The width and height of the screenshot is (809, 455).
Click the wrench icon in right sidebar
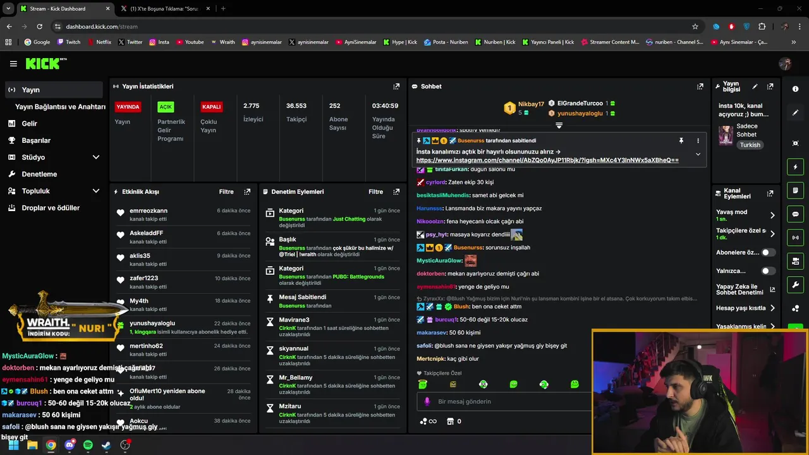[x=795, y=284]
